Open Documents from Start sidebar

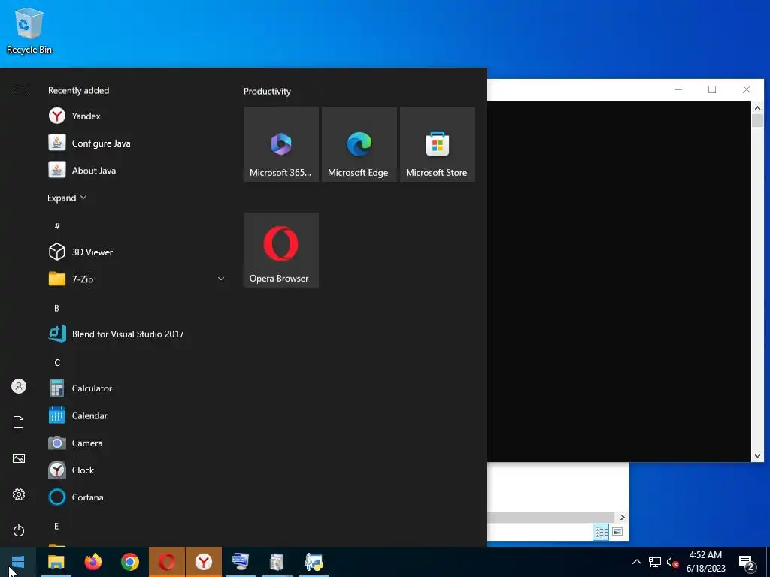[x=19, y=422]
